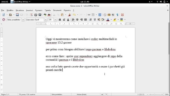Open the Data Sources icon
Image resolution: width=170 pixels, height=96 pixels.
(113, 15)
